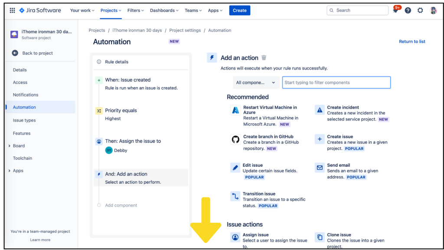Click the iThome ironman 30 days breadcrumb

137,30
